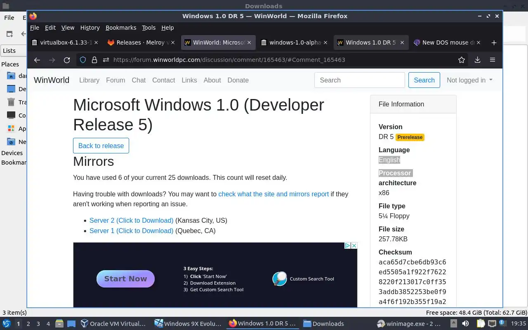Close the Windows 1.0 DR 5 tab

click(x=402, y=42)
